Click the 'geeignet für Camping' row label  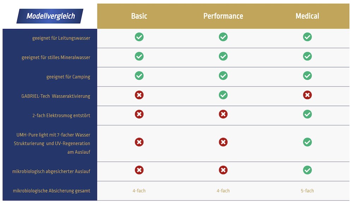tap(68, 77)
